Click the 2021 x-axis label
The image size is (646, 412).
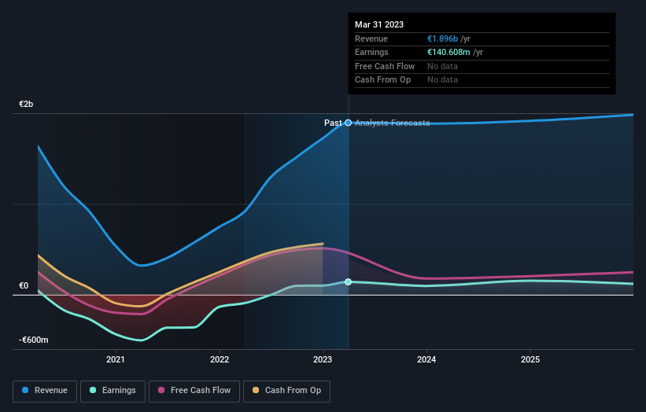[116, 360]
